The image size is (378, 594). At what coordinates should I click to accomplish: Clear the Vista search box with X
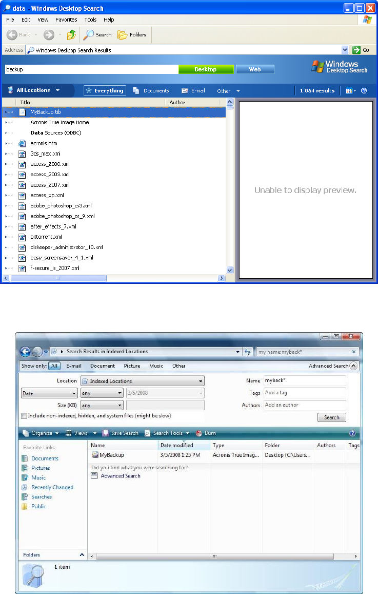[354, 352]
